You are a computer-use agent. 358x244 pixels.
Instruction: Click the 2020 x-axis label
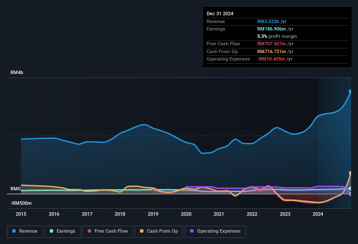(186, 214)
